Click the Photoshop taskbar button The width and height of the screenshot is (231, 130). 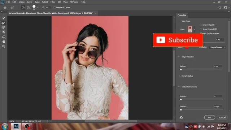pos(16,126)
